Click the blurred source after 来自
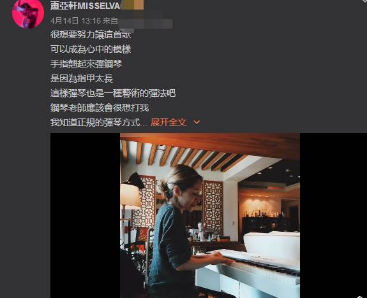This screenshot has width=367, height=298. (x=146, y=24)
